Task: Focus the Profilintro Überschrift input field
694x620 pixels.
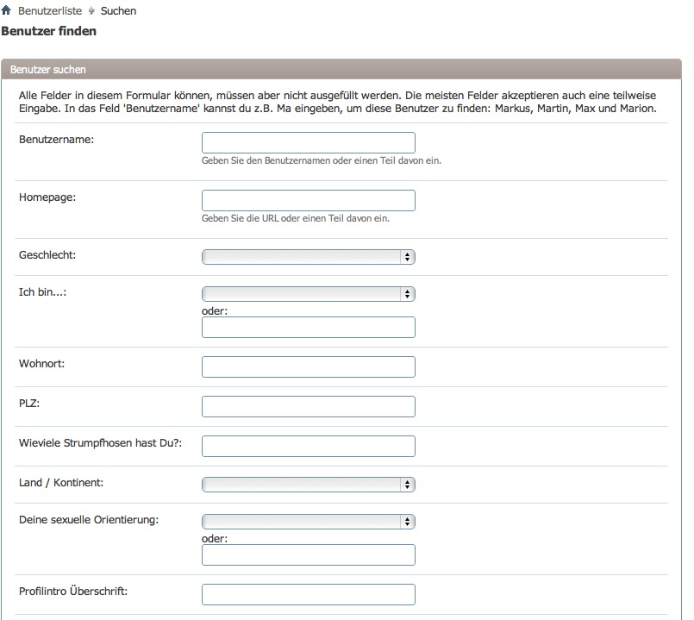Action: pyautogui.click(x=309, y=594)
